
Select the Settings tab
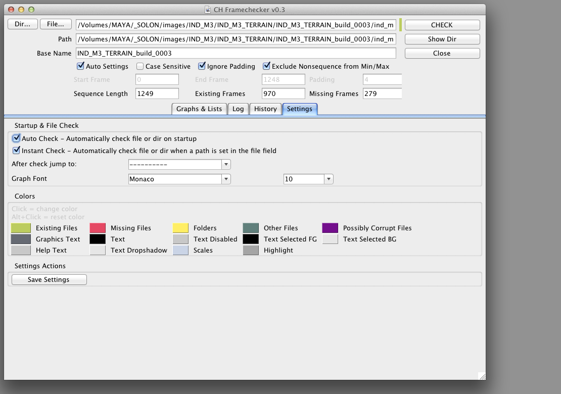[300, 109]
